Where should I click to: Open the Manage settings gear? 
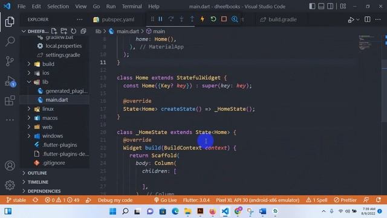[x=10, y=185]
